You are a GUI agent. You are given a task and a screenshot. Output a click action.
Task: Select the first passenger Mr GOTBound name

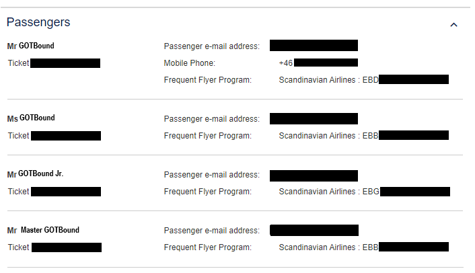coord(30,46)
